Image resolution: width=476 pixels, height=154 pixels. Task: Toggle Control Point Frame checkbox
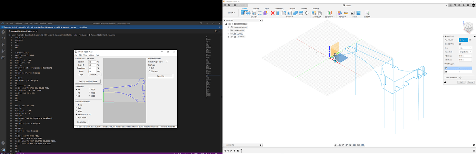pos(460,78)
